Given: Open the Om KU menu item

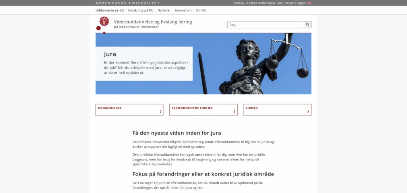Looking at the screenshot, I should pyautogui.click(x=201, y=10).
